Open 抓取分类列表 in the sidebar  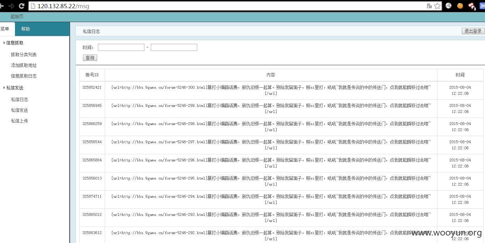pyautogui.click(x=24, y=55)
